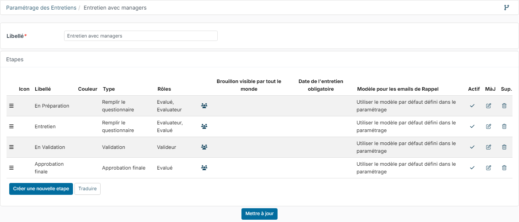Select the Approbation finale label cell
The height and width of the screenshot is (222, 519).
[49, 168]
